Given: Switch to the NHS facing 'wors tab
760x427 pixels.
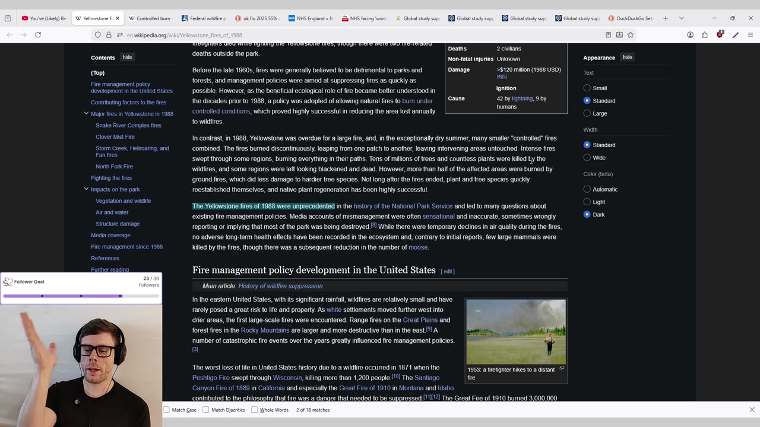Looking at the screenshot, I should pos(363,18).
